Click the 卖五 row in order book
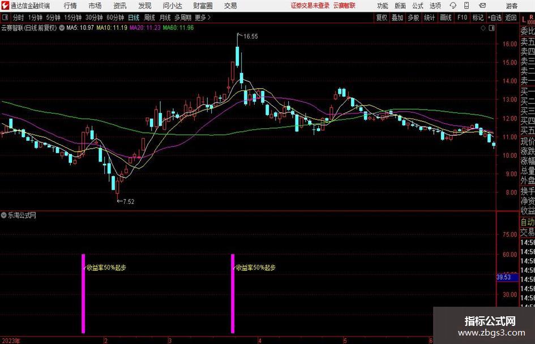 (x=528, y=42)
